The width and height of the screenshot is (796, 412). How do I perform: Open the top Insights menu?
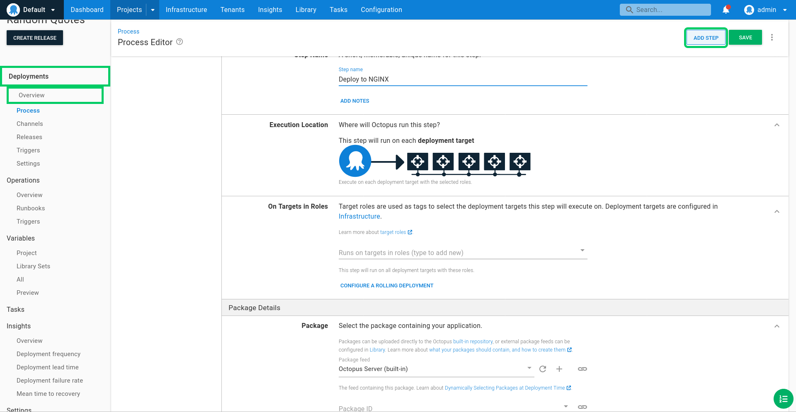tap(270, 10)
